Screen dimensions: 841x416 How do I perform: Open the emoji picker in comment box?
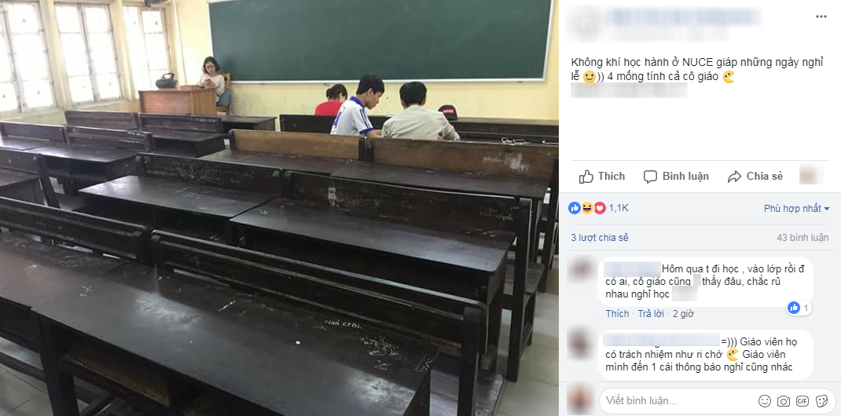(x=765, y=401)
